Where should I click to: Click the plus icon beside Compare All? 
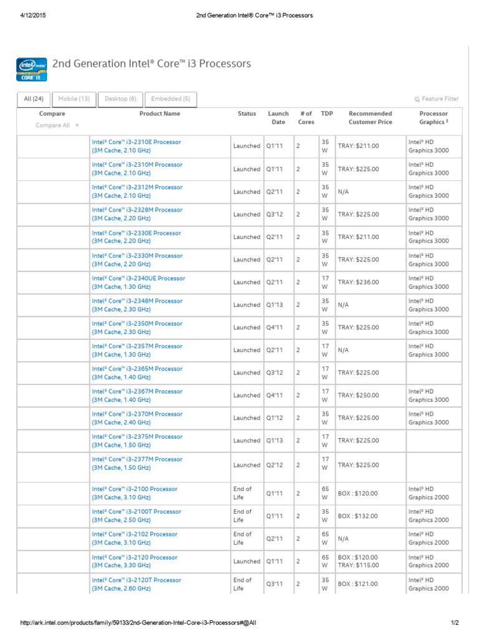point(77,125)
